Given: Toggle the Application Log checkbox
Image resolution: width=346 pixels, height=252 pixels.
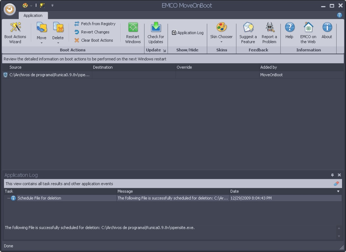Looking at the screenshot, I should [x=174, y=32].
